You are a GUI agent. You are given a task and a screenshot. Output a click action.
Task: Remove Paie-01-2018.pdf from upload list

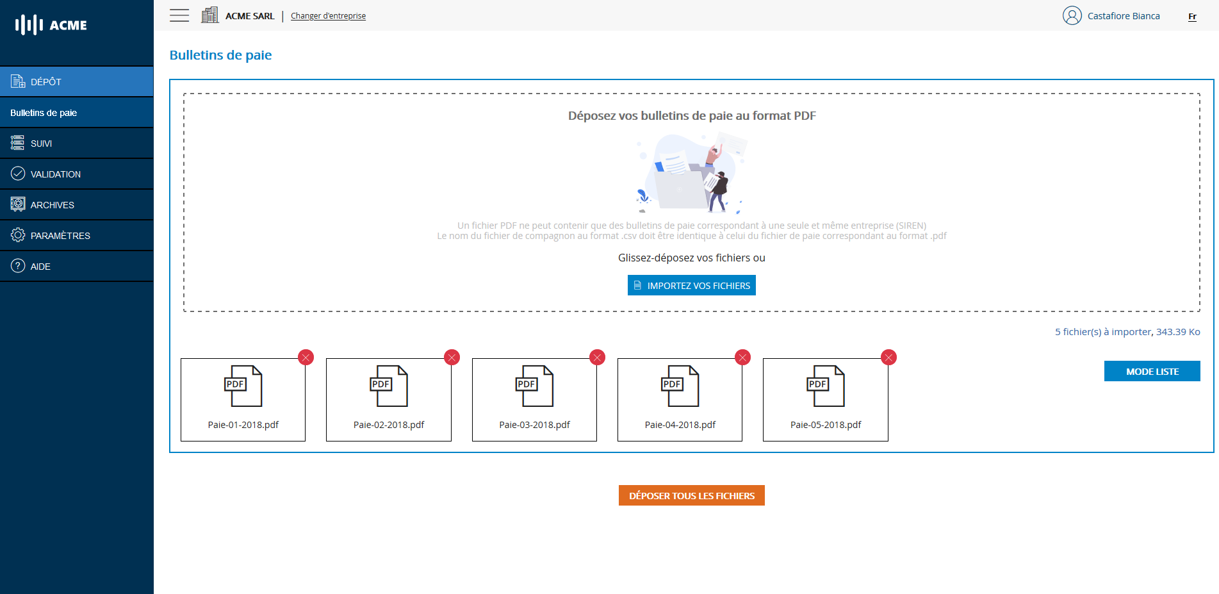click(306, 358)
